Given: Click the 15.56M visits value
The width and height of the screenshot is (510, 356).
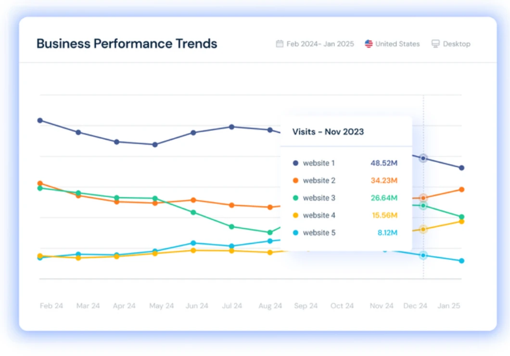Looking at the screenshot, I should click(385, 215).
